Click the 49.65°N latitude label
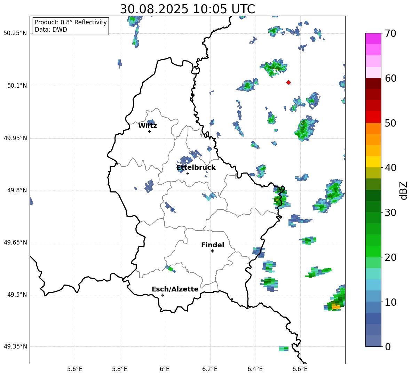 pyautogui.click(x=15, y=242)
